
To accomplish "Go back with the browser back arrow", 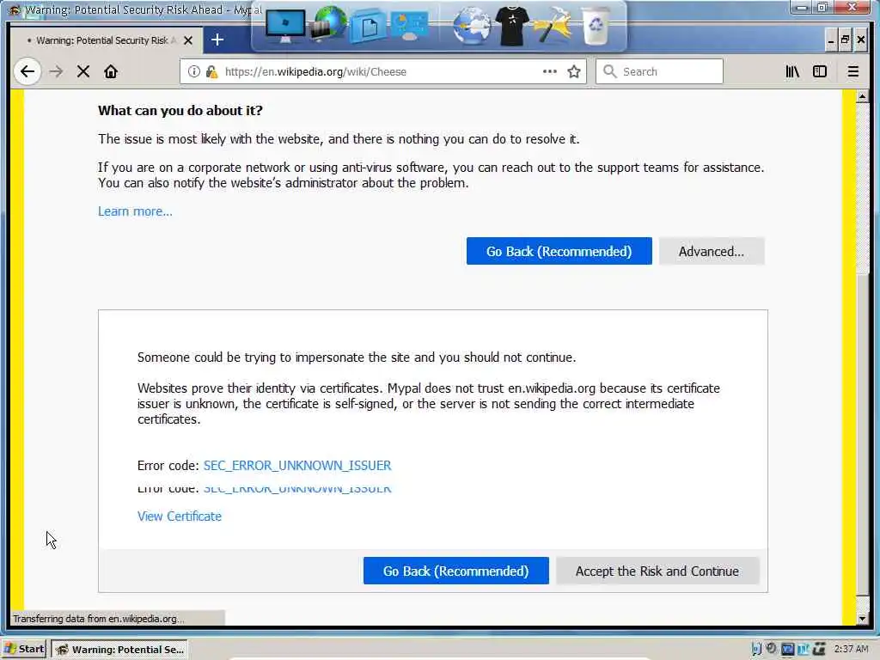I will click(x=27, y=71).
